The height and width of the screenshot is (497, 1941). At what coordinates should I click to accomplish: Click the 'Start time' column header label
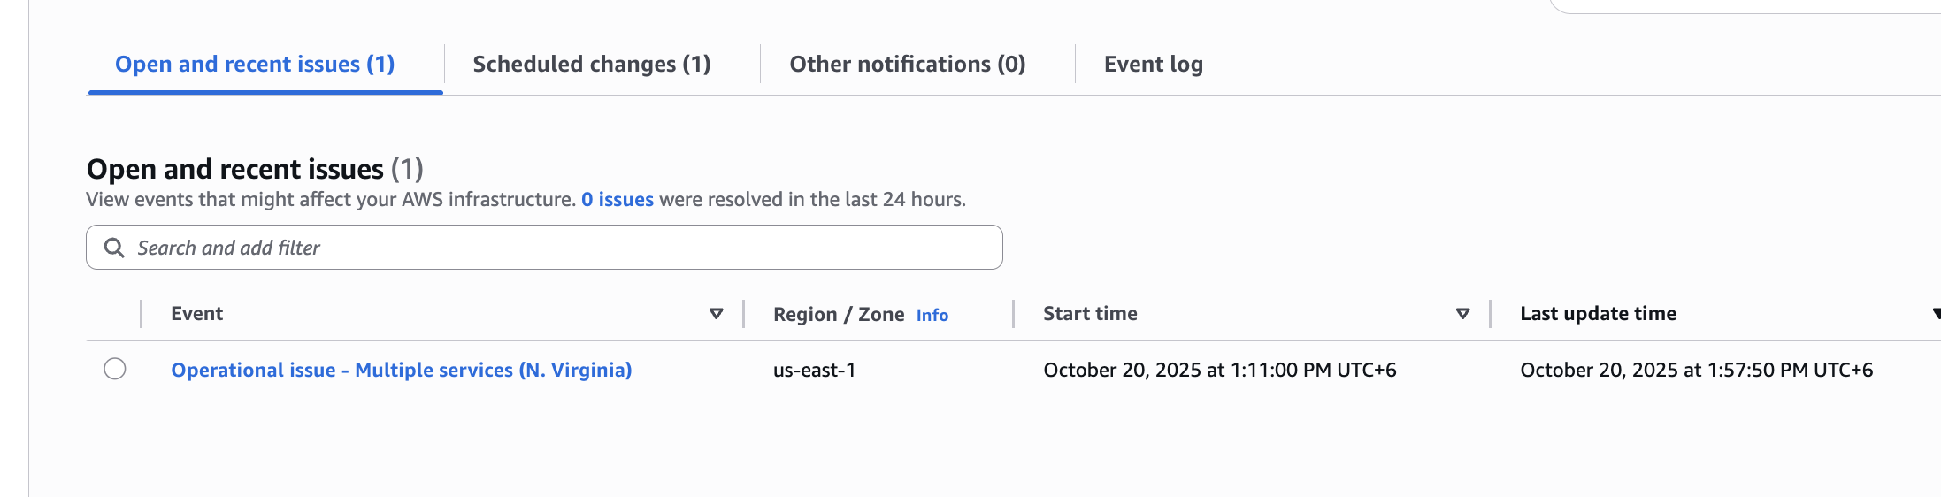(x=1090, y=314)
